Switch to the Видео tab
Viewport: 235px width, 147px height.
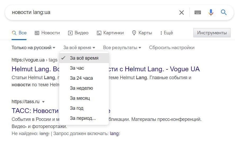click(78, 33)
